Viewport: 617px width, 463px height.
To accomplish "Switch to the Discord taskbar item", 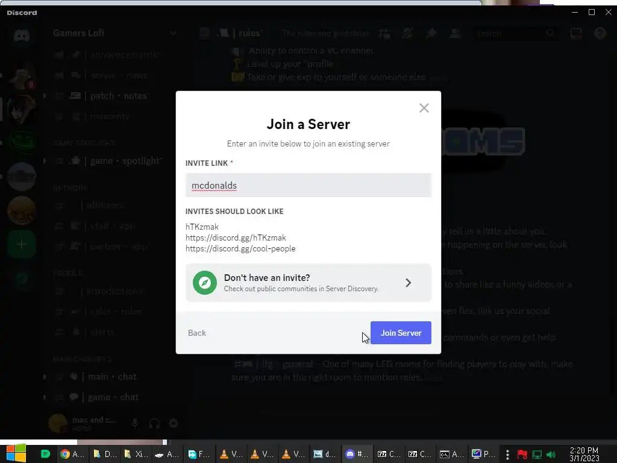I will click(x=357, y=454).
